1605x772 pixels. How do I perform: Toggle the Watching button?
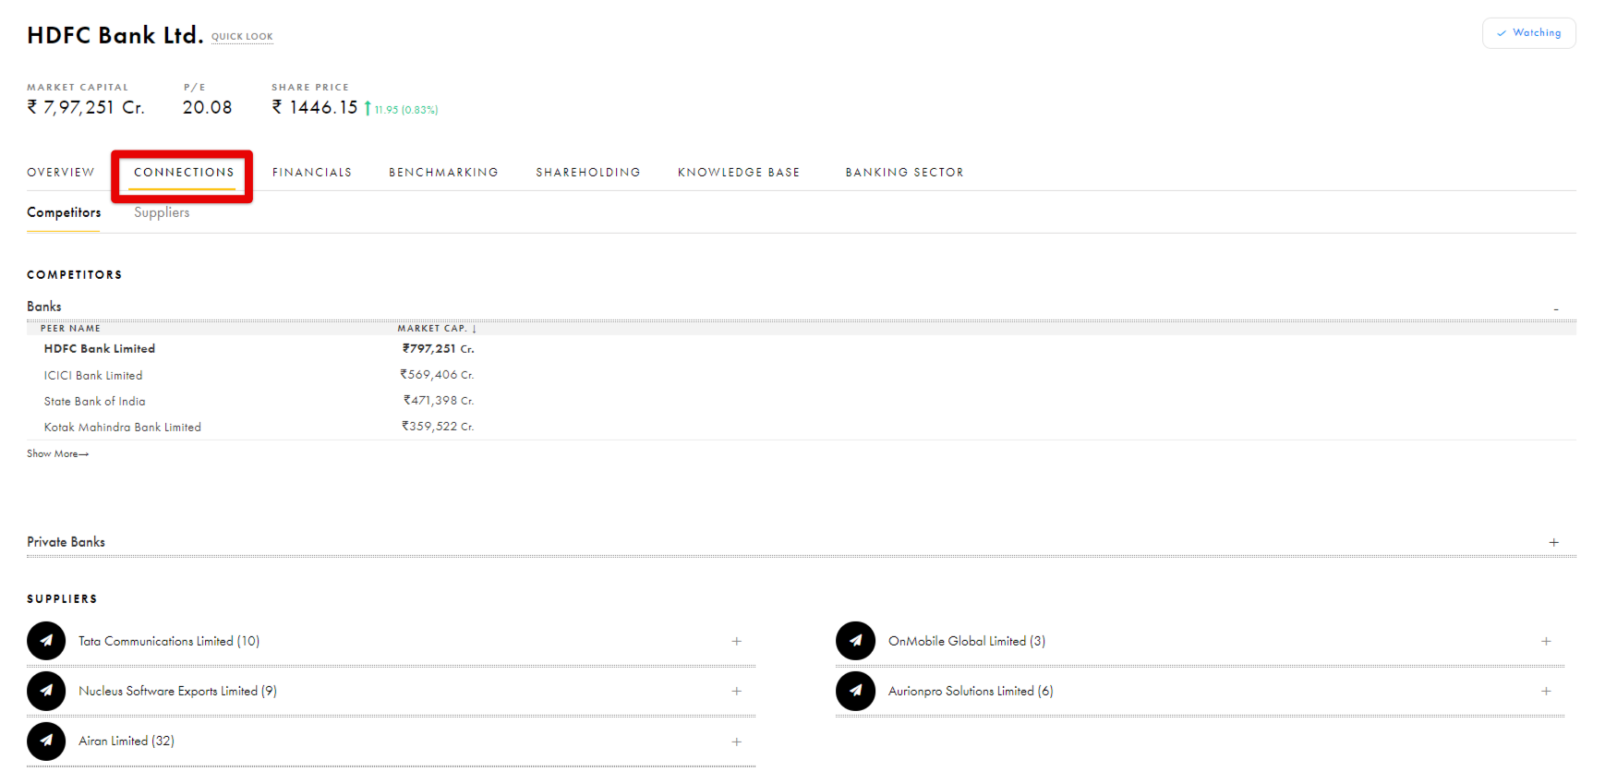coord(1529,33)
